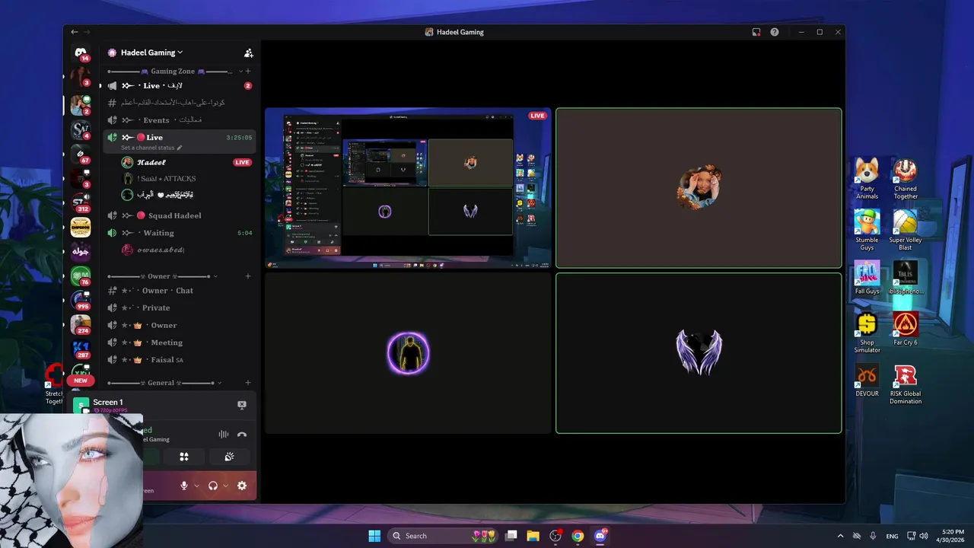Open the headphones output options arrow
The width and height of the screenshot is (974, 548).
pos(226,486)
